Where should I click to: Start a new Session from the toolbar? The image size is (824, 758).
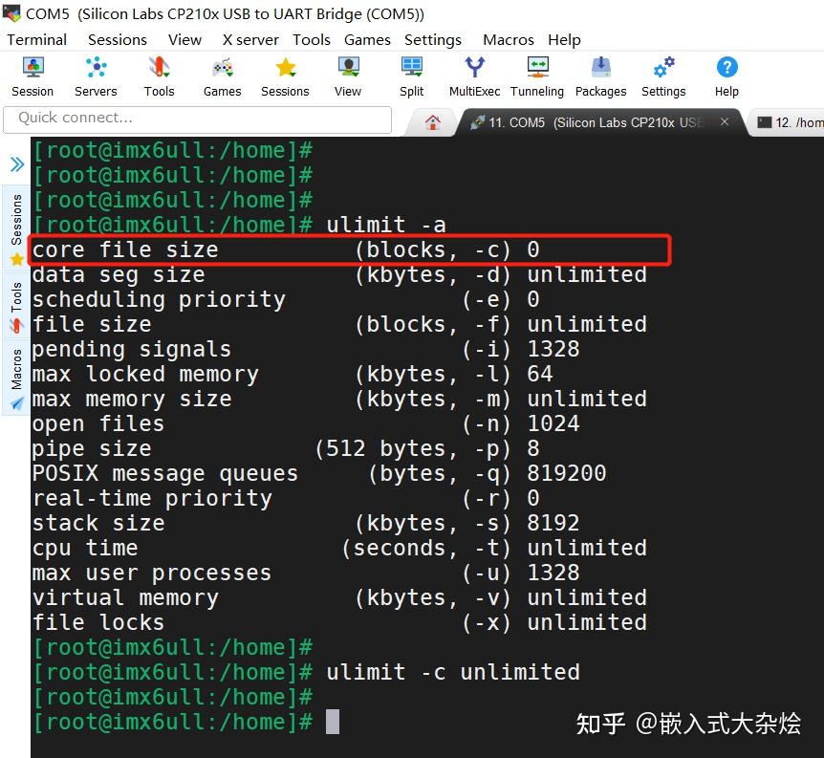click(x=32, y=75)
